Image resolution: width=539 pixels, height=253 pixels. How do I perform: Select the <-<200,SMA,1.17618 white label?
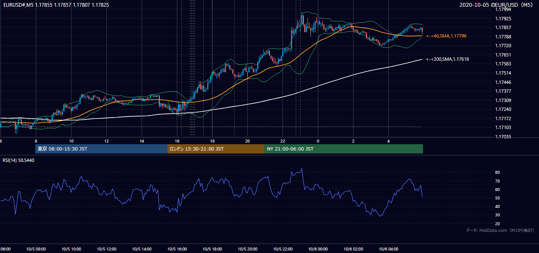tap(447, 59)
